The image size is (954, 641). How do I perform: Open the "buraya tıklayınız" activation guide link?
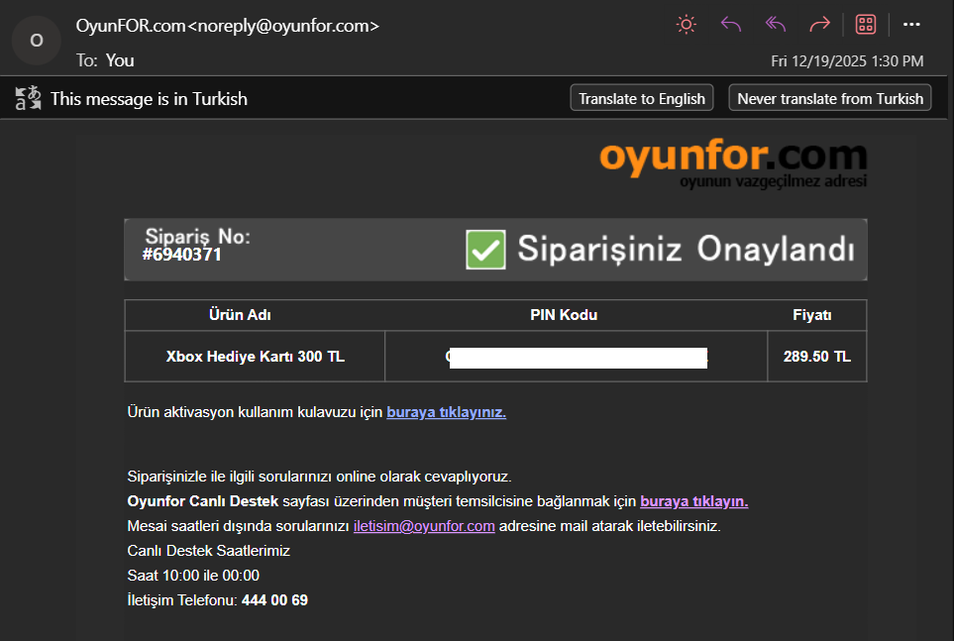tap(446, 412)
